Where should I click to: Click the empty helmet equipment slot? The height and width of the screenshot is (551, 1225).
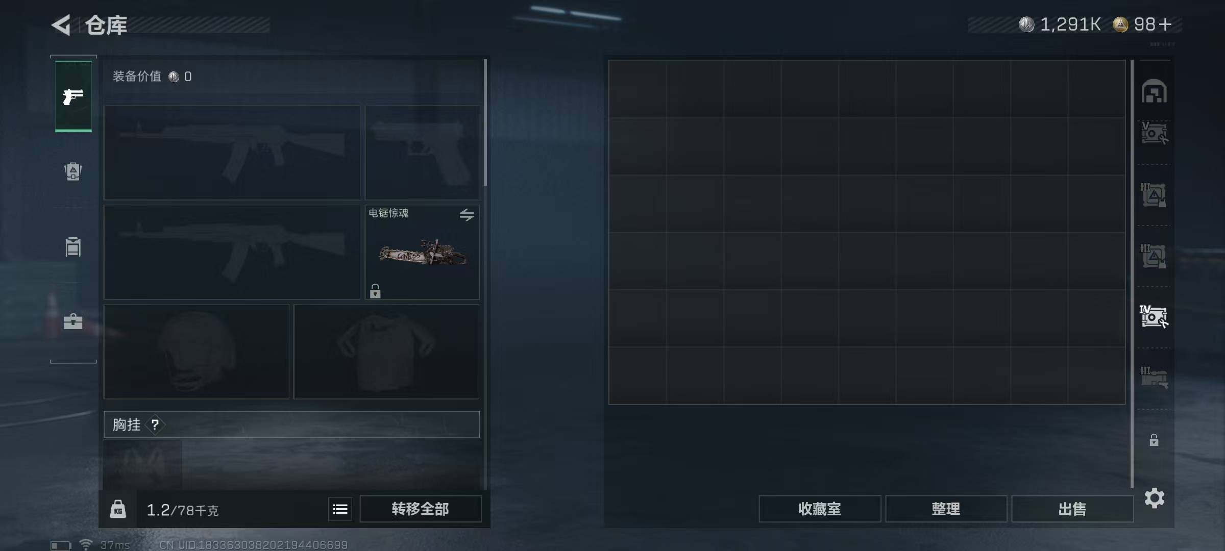point(197,352)
